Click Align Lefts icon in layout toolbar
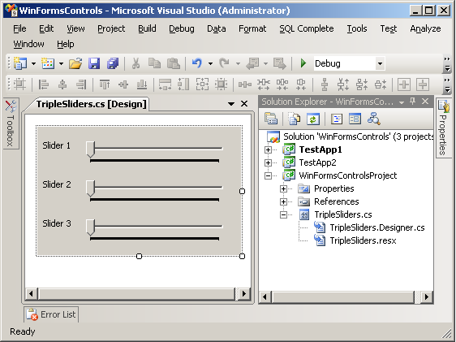The width and height of the screenshot is (456, 342). coord(44,84)
